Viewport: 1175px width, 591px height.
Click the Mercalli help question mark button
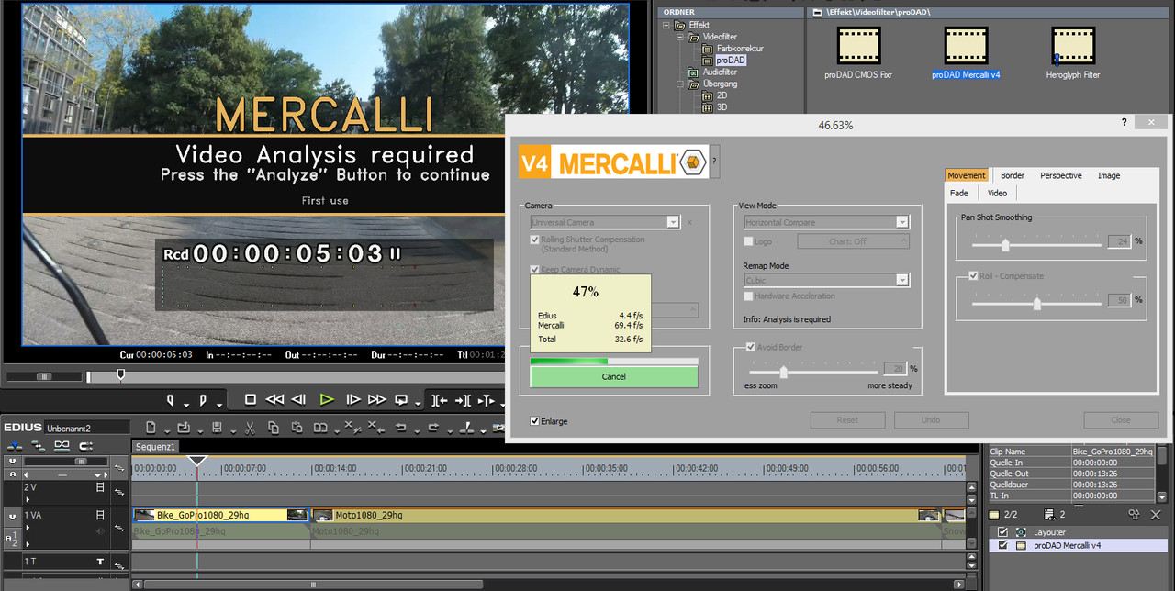[x=714, y=161]
